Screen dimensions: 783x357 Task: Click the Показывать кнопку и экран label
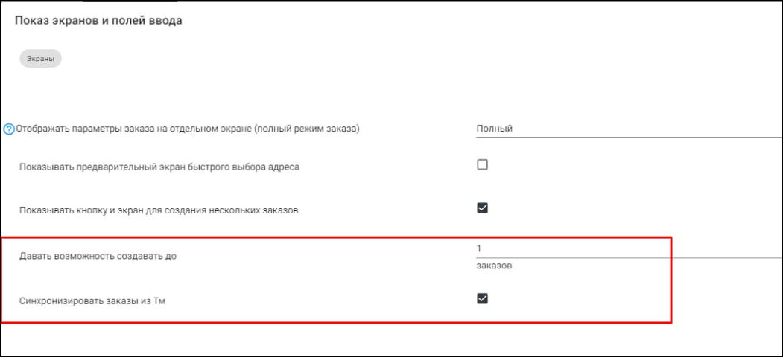tap(159, 210)
